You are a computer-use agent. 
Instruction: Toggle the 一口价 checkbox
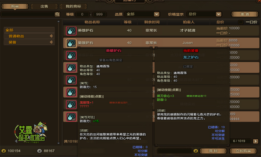(240, 22)
